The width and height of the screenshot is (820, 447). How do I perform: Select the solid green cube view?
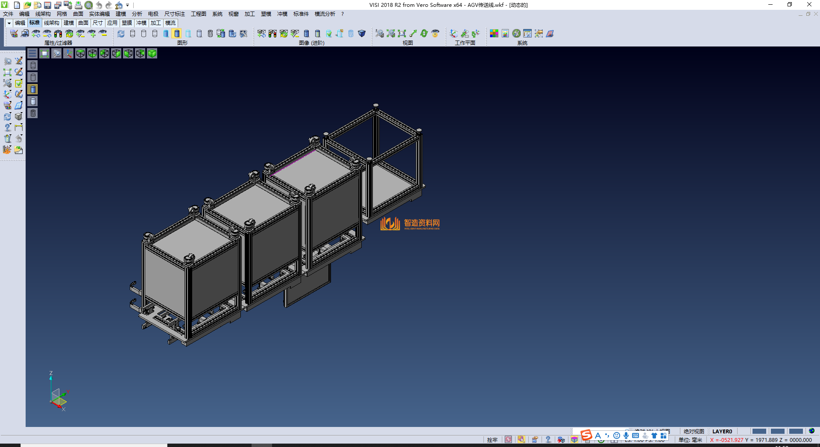pos(152,53)
